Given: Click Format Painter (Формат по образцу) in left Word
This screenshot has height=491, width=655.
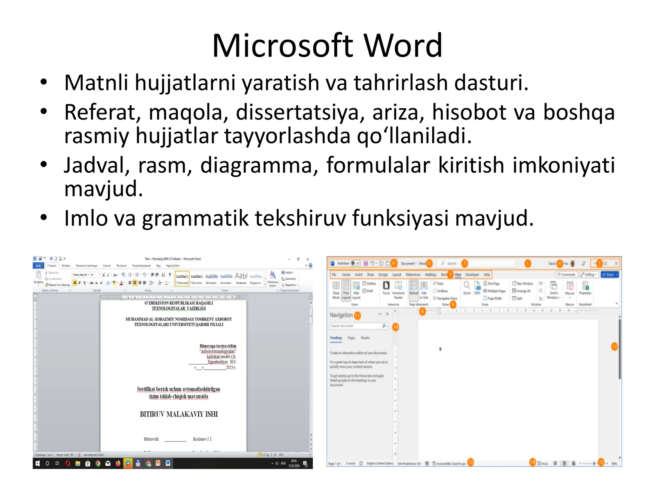Looking at the screenshot, I should pyautogui.click(x=57, y=285).
